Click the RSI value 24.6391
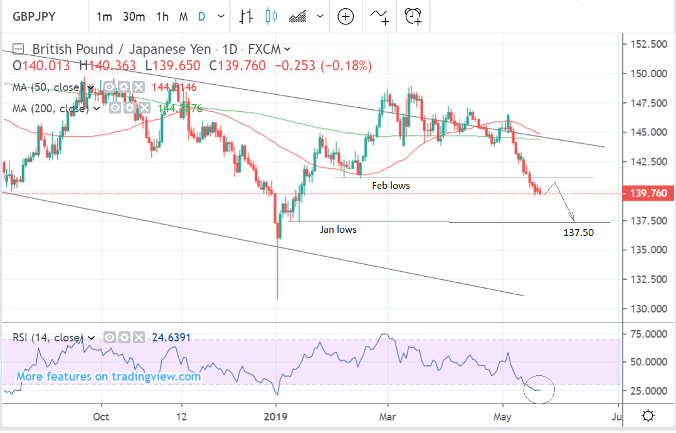676x433 pixels. point(172,338)
